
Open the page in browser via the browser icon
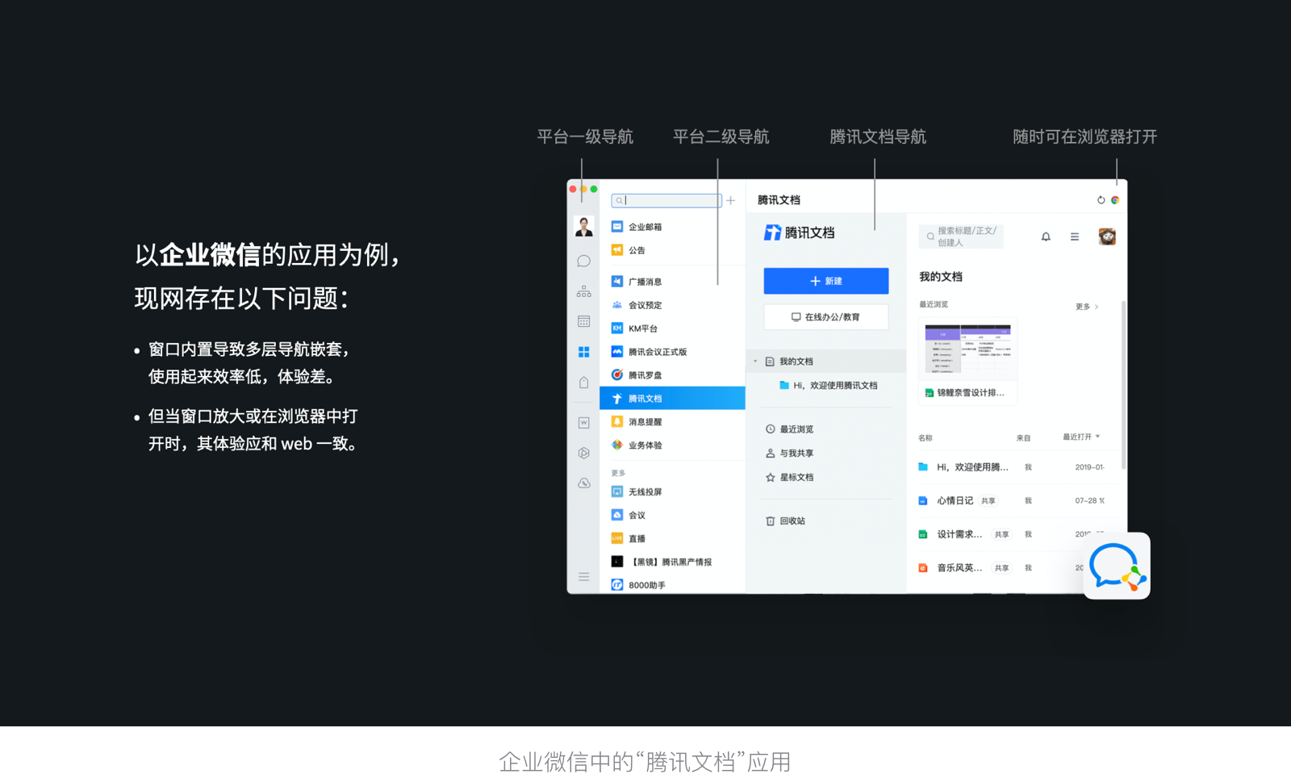point(1115,200)
